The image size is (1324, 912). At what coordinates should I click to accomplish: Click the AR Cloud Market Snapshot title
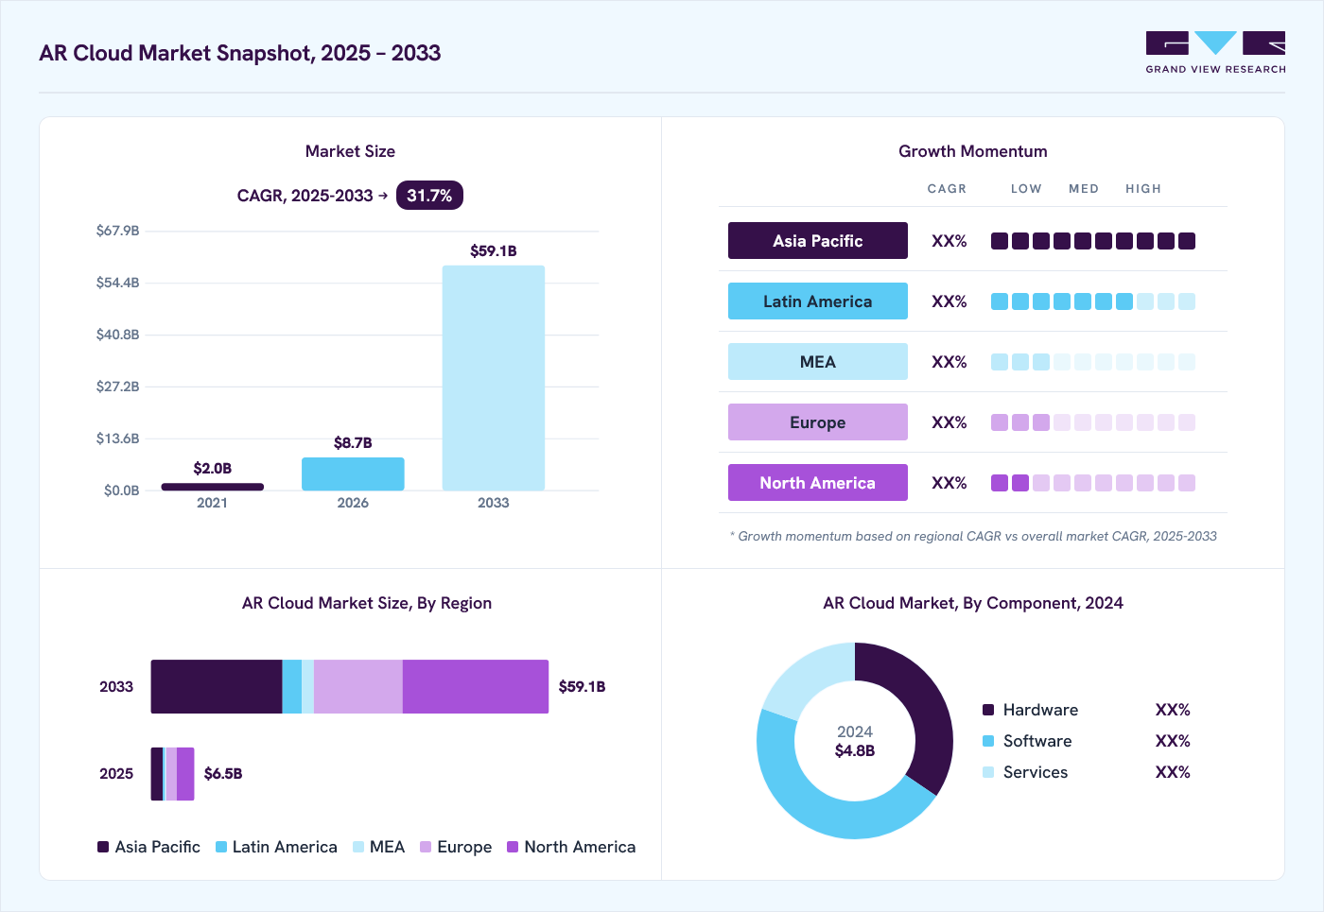point(240,53)
